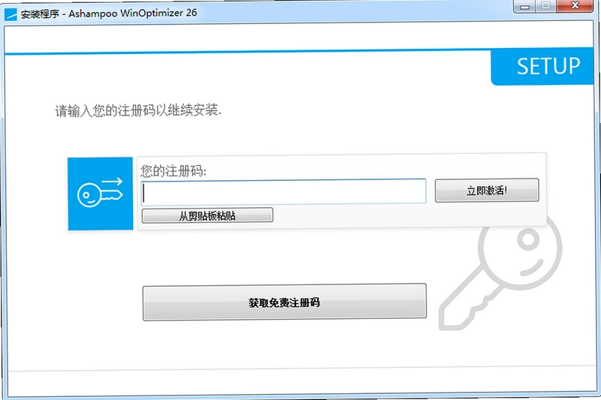Screen dimensions: 601x400
Task: Click the SETUP banner label
Action: click(548, 66)
